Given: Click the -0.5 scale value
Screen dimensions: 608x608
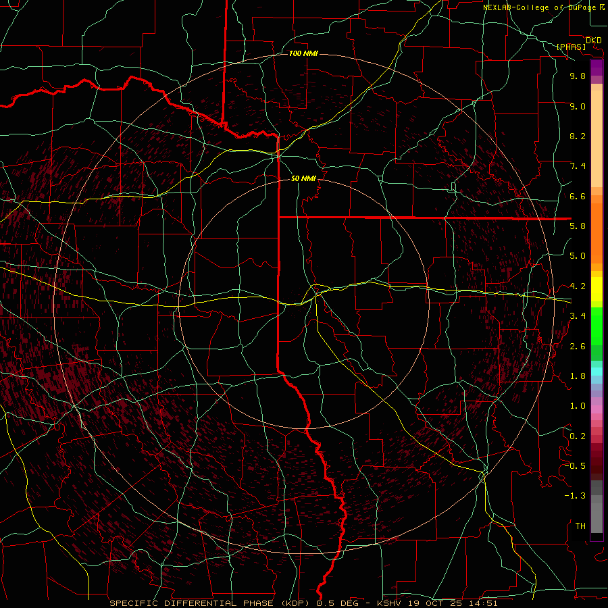Looking at the screenshot, I should pyautogui.click(x=575, y=466).
